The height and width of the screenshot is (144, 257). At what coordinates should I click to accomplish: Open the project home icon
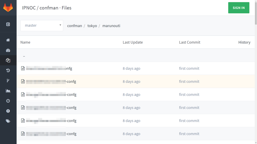pyautogui.click(x=8, y=40)
